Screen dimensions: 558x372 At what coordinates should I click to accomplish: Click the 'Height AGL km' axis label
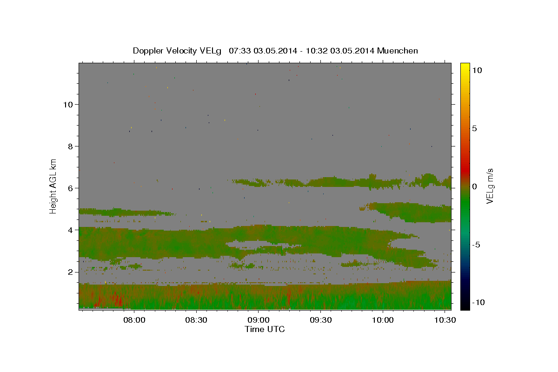(x=53, y=186)
